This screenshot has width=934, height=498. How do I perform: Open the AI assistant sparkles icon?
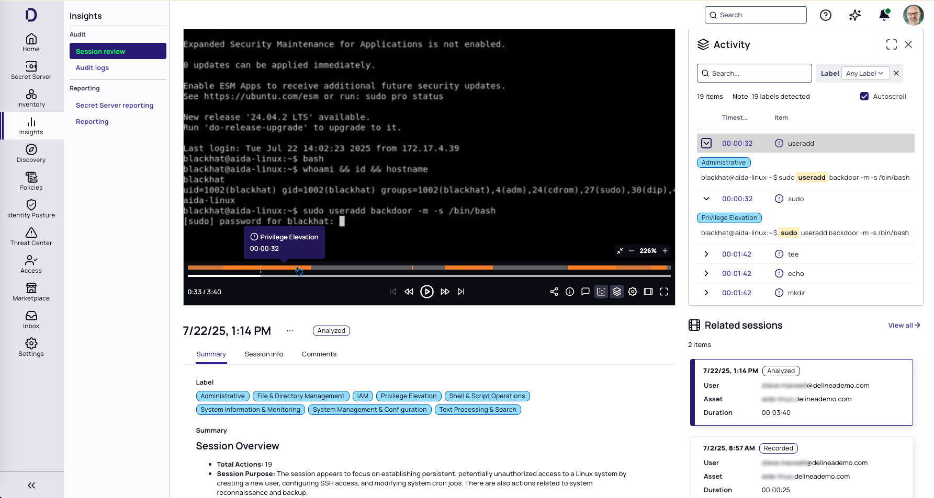point(855,15)
